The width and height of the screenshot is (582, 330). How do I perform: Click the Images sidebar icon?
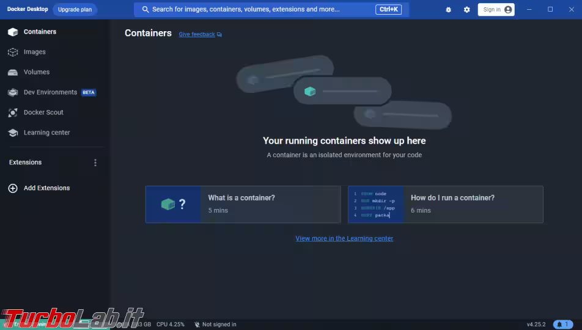click(x=13, y=52)
